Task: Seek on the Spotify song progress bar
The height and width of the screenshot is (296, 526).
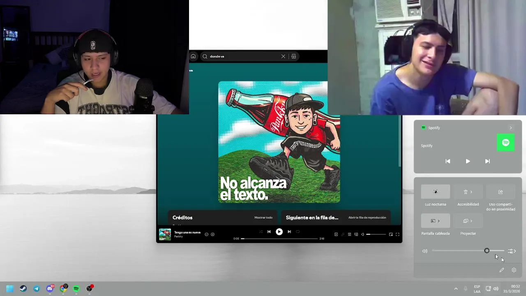Action: (279, 238)
